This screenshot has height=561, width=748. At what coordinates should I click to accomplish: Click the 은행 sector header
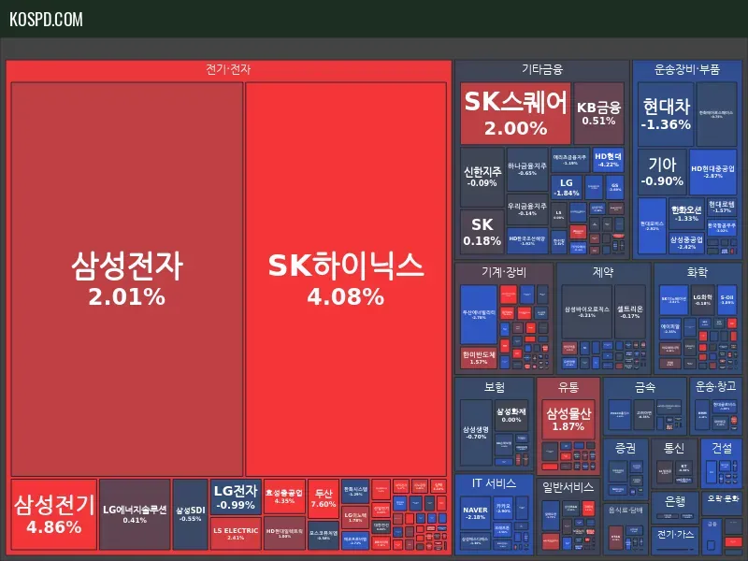coord(674,501)
